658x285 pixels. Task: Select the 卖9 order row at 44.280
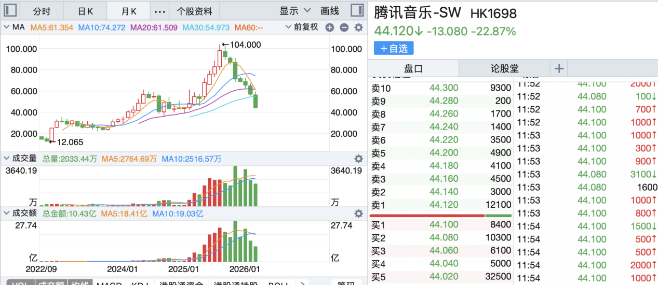[440, 101]
